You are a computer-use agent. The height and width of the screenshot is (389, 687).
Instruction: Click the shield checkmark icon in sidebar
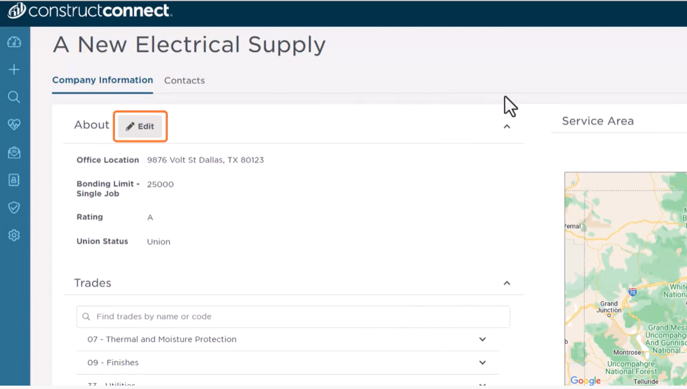pyautogui.click(x=14, y=208)
